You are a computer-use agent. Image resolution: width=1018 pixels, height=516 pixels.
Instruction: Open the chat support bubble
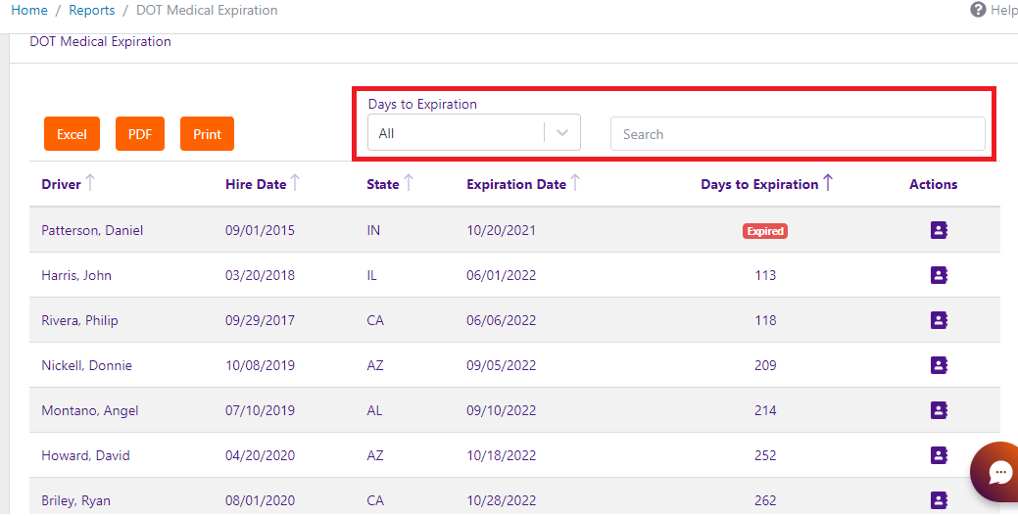tap(998, 473)
